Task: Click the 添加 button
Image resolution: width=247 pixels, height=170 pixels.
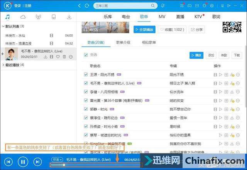Action: point(211,55)
